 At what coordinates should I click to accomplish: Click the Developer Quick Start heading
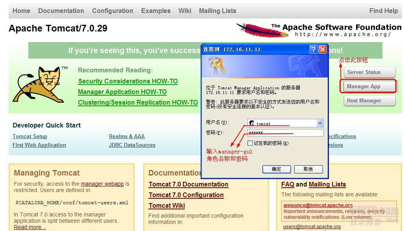[47, 125]
